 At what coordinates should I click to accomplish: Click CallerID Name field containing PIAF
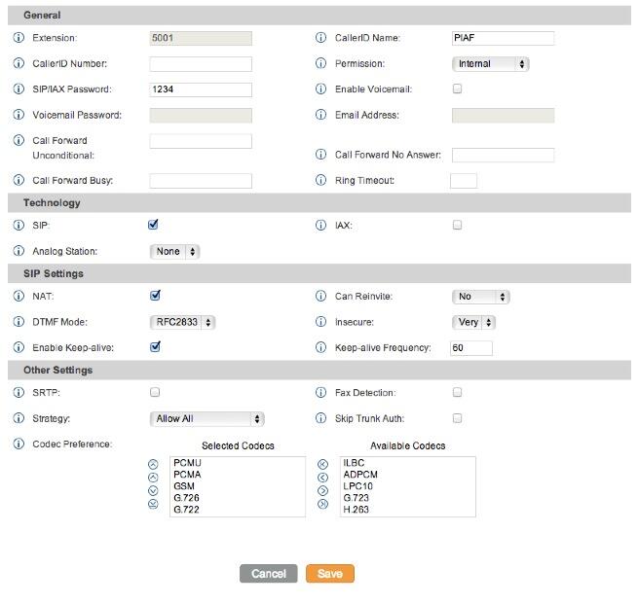coord(503,38)
